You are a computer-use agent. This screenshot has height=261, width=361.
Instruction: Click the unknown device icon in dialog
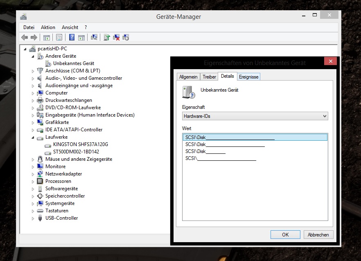[189, 92]
